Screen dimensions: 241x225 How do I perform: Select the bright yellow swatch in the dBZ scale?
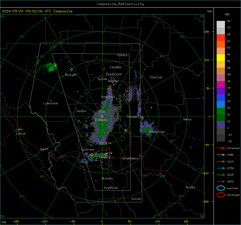click(x=221, y=58)
